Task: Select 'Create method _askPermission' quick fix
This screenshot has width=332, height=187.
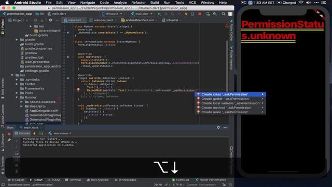Action: click(230, 108)
